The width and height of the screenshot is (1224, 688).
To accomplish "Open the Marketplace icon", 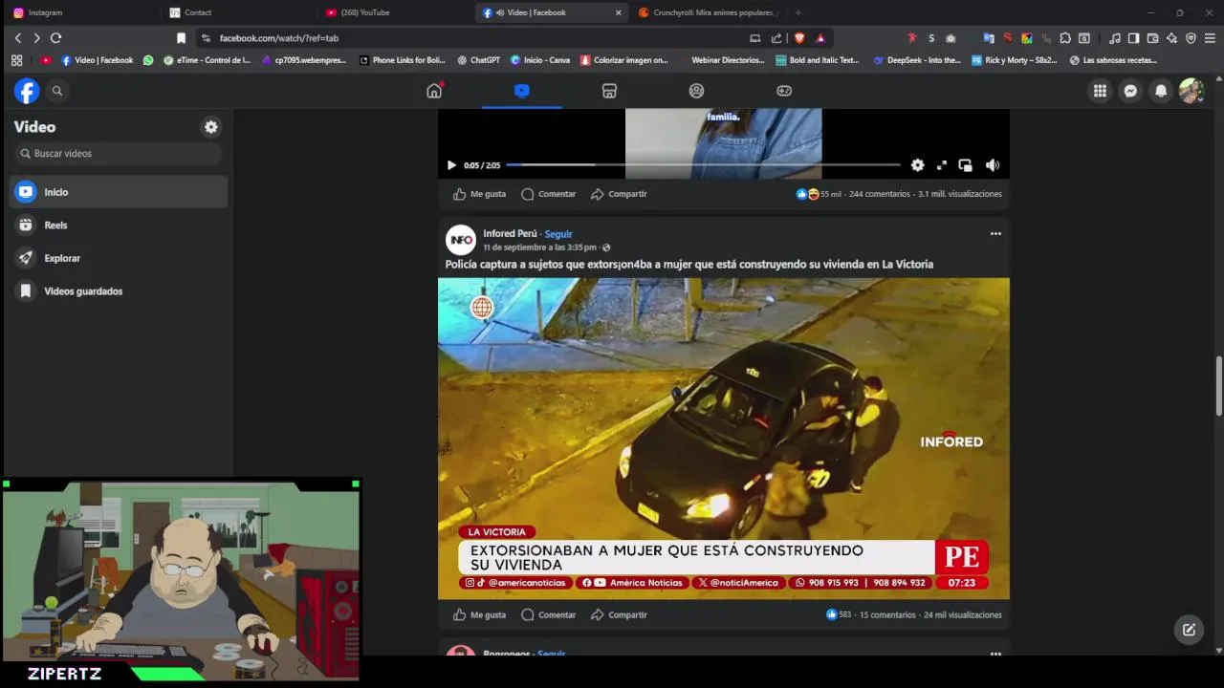I will (609, 91).
